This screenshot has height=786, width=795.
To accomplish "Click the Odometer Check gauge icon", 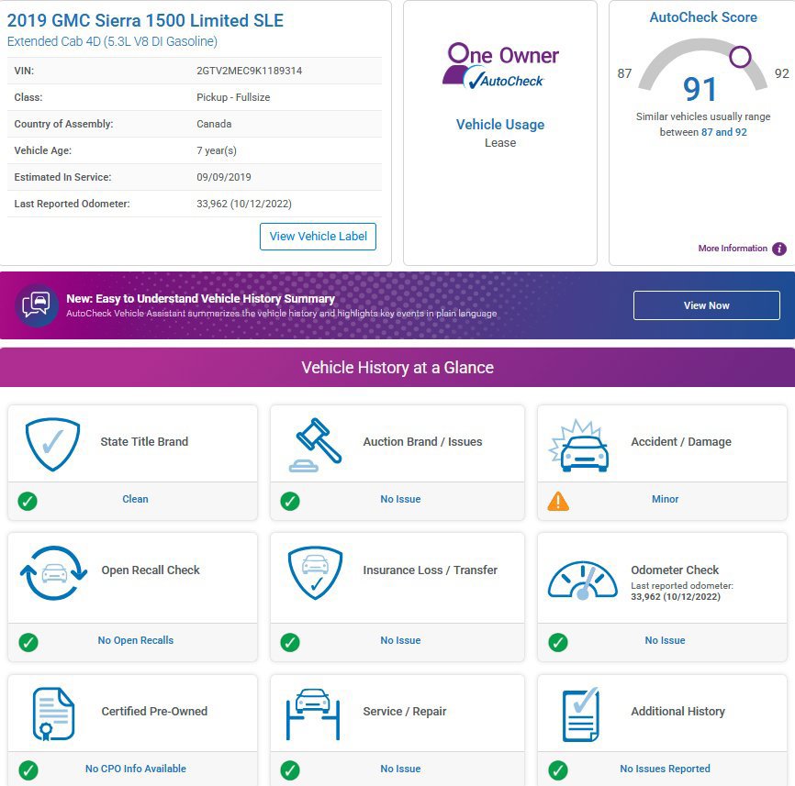I will [583, 581].
